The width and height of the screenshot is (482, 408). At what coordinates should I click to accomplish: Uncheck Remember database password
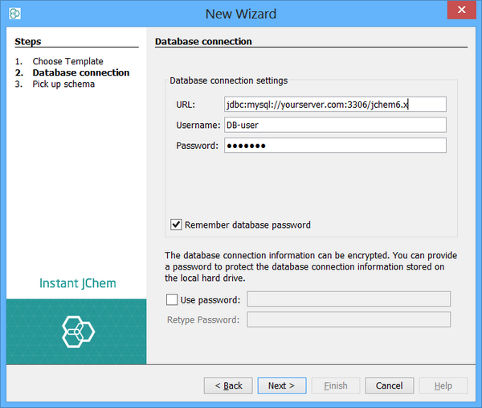tap(176, 225)
